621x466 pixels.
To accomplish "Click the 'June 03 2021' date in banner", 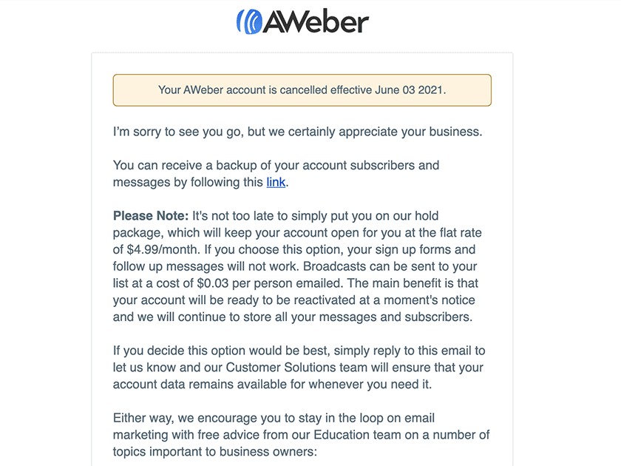I will tap(408, 90).
